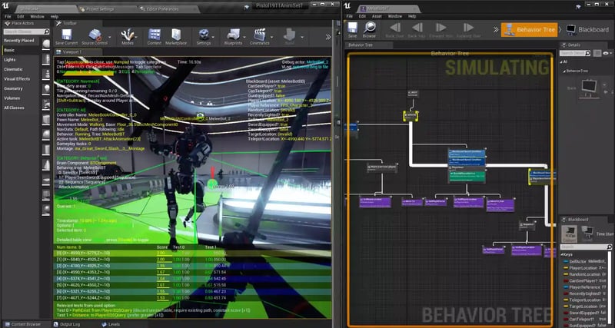615x328 pixels.
Task: Collapse the Keys section in Blackboard panel
Action: (563, 254)
